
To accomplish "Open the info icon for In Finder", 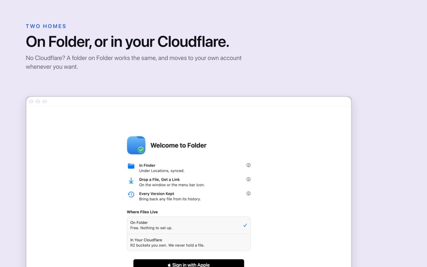I will click(x=249, y=165).
